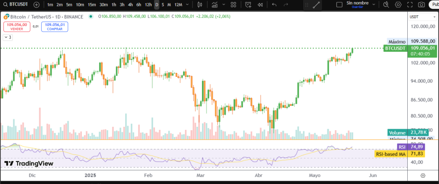Screen dimensions: 439x184
Task: Open the Indicators chart icon
Action: coord(215,4)
